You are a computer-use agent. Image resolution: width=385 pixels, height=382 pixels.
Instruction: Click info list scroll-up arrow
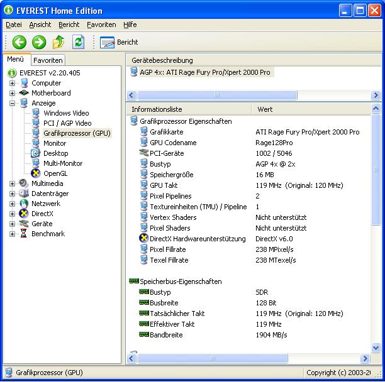[376, 108]
